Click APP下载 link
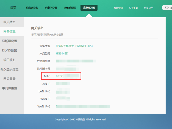 click(133, 8)
